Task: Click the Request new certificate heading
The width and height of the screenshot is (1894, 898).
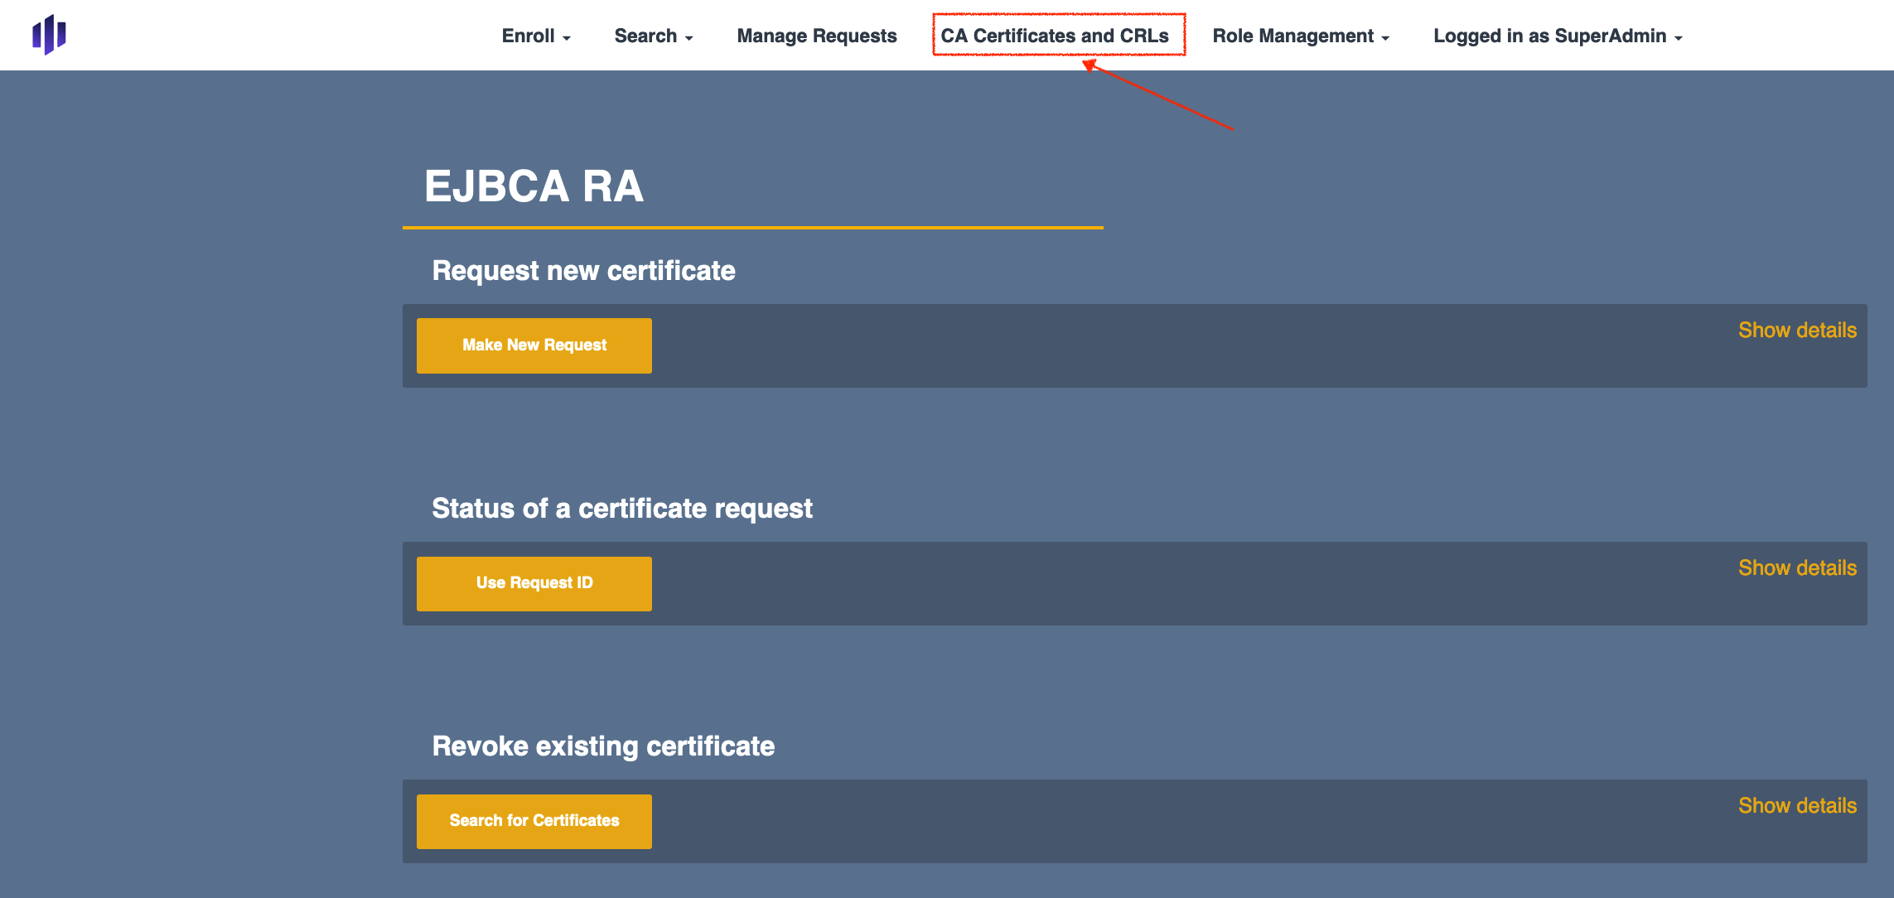Action: click(583, 271)
